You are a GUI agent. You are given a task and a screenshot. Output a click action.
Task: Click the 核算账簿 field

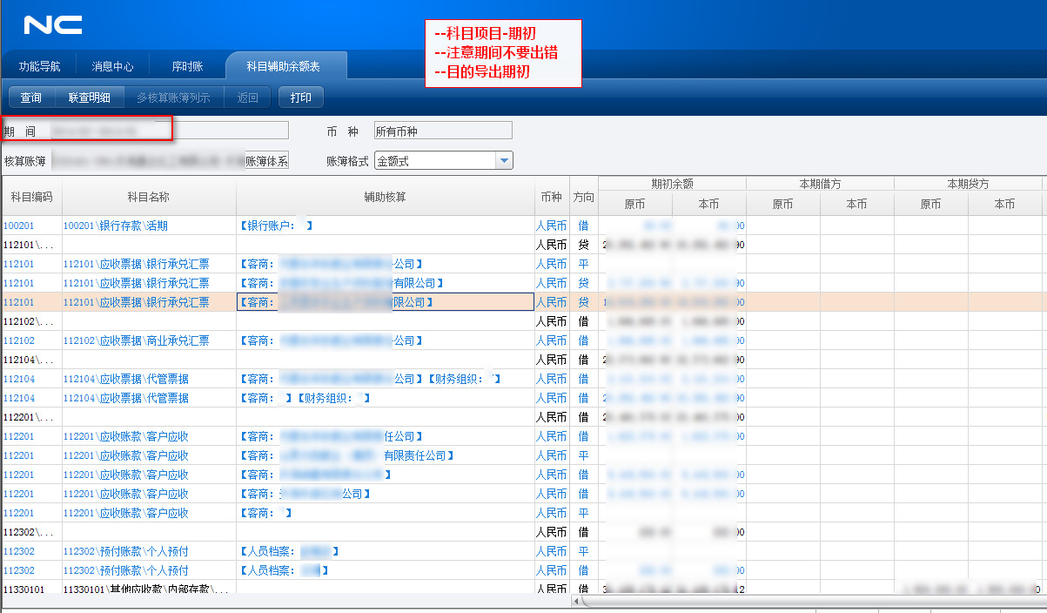(x=148, y=160)
